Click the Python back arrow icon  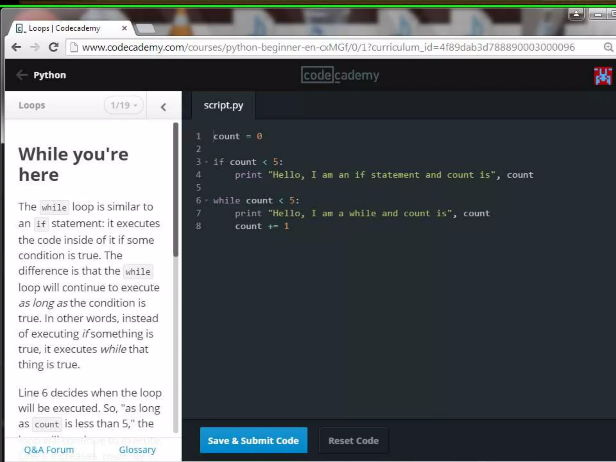coord(22,75)
